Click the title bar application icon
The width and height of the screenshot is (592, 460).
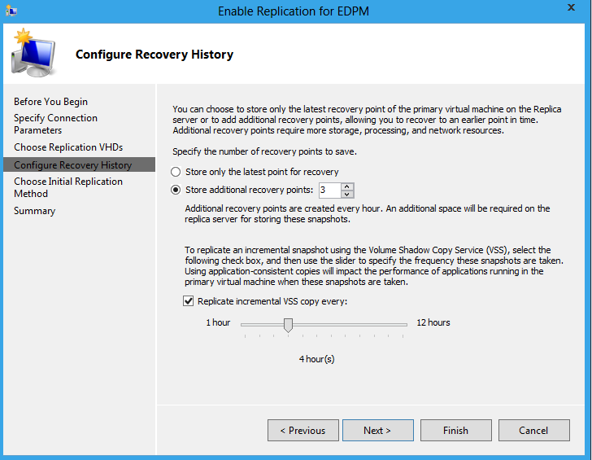[x=11, y=11]
